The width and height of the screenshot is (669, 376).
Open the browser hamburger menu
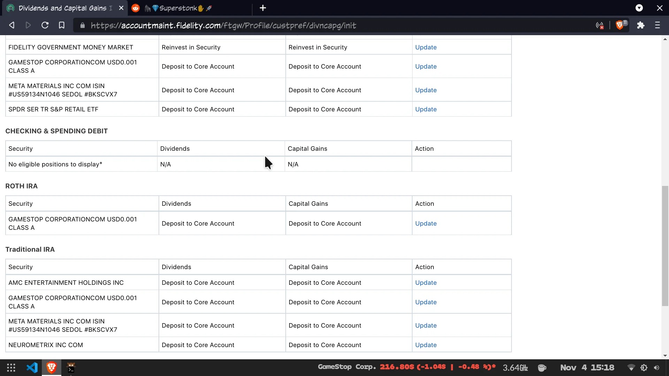pos(657,25)
